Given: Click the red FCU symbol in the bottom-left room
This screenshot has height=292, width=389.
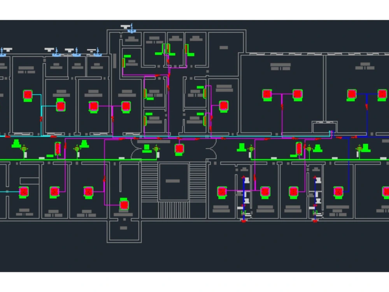Looking at the screenshot, I should 25,192.
